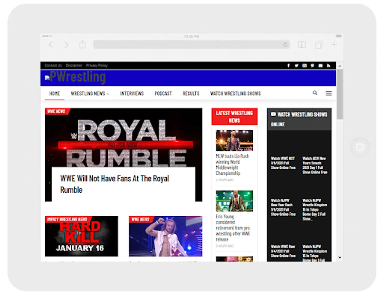Open the RSS feed icon

coord(329,66)
